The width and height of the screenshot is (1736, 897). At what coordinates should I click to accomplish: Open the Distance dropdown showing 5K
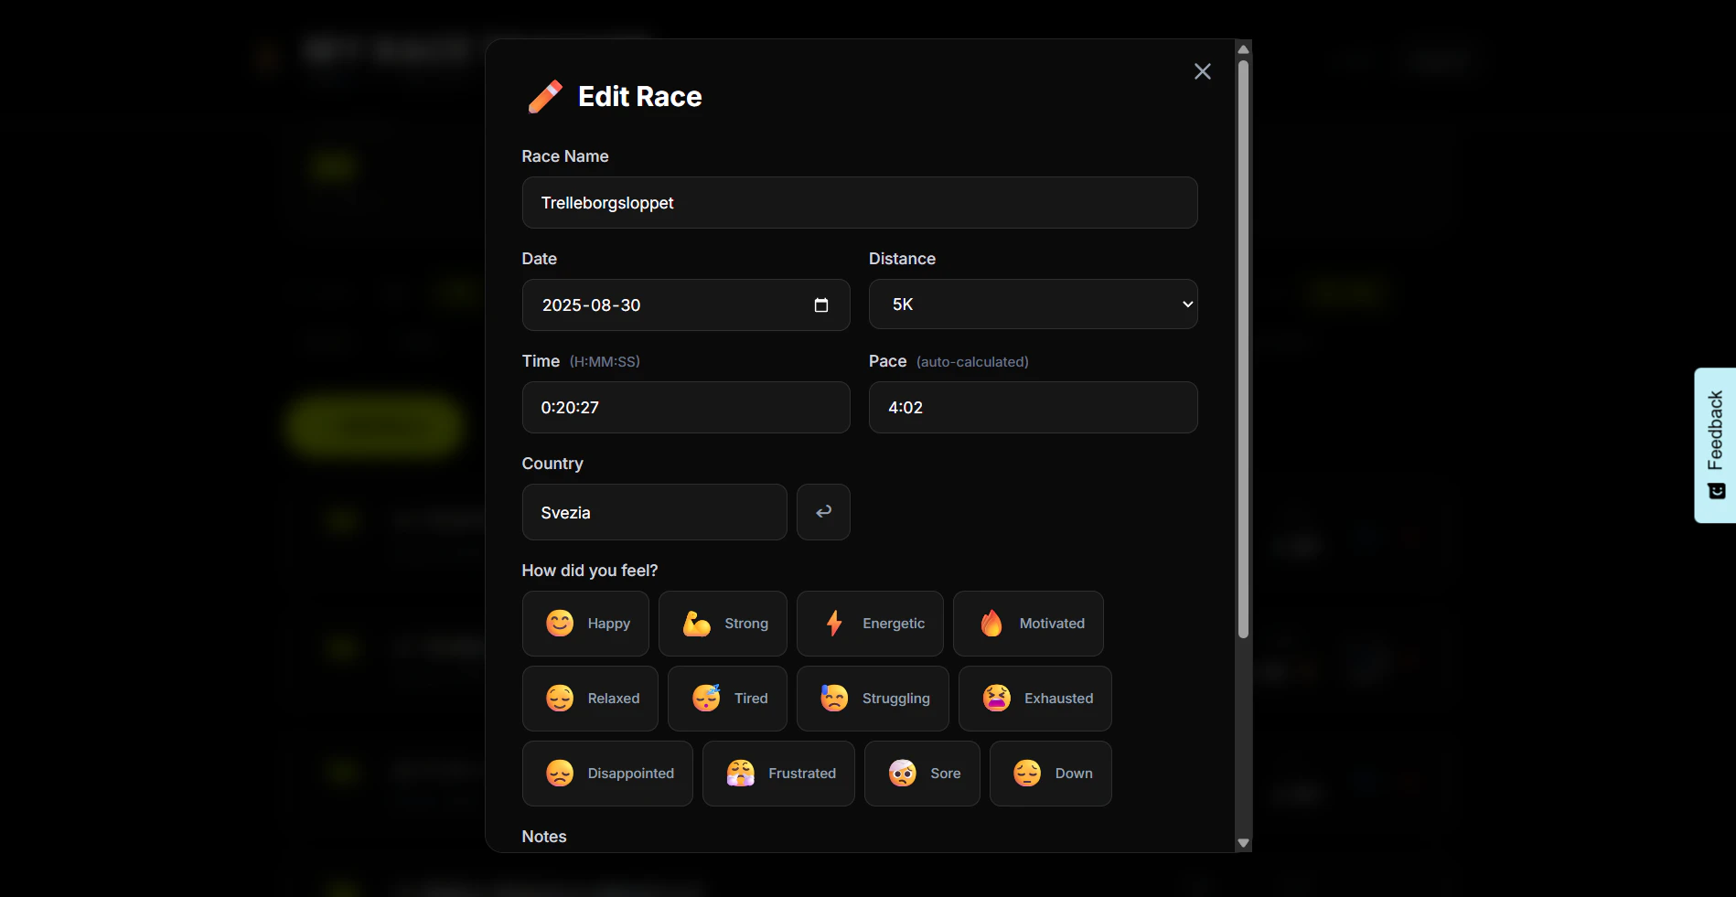(1032, 304)
